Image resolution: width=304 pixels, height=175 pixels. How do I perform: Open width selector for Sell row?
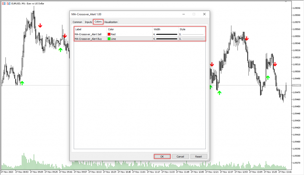pos(165,34)
